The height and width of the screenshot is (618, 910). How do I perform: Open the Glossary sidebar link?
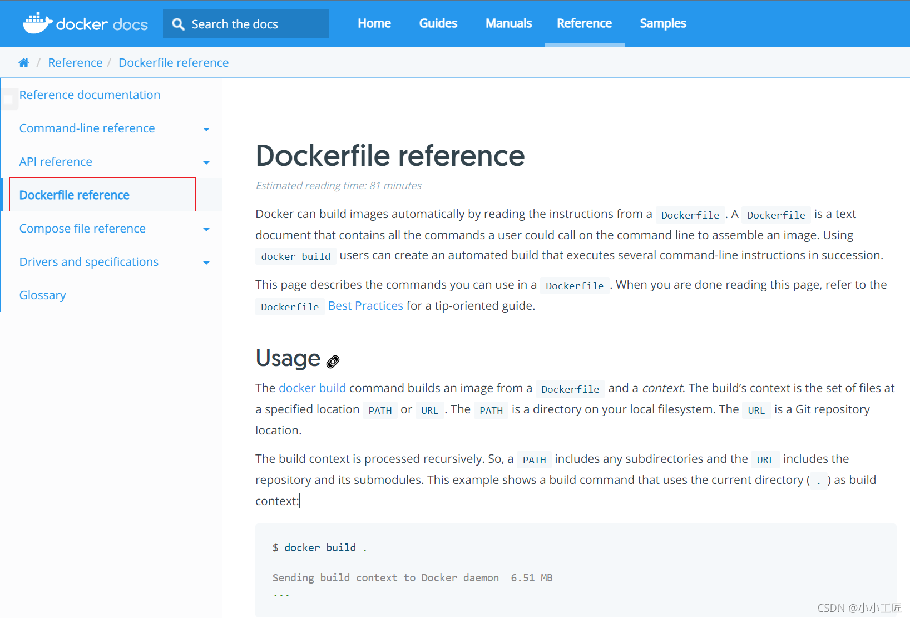coord(42,295)
